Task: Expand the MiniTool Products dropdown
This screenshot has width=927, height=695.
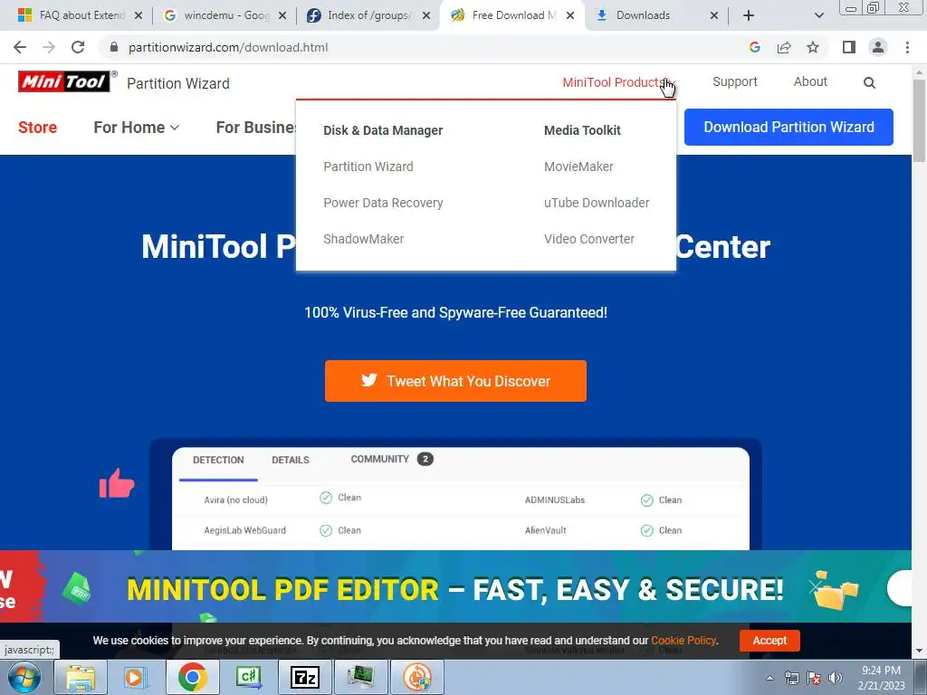Action: click(618, 82)
